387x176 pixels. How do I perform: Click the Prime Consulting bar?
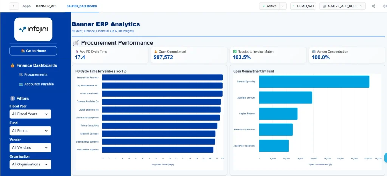pyautogui.click(x=160, y=126)
